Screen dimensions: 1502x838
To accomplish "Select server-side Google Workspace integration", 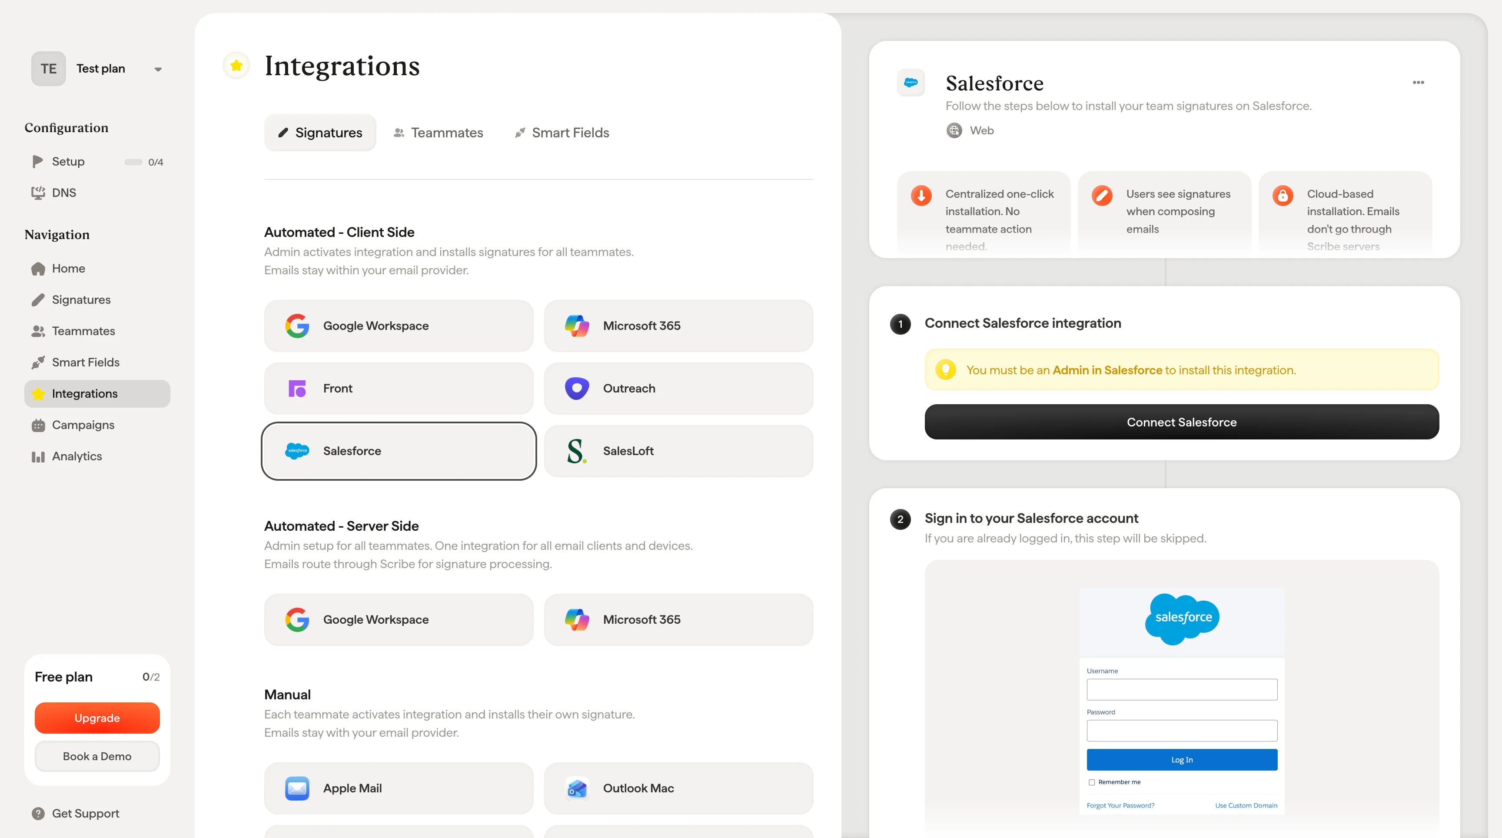I will [x=399, y=620].
